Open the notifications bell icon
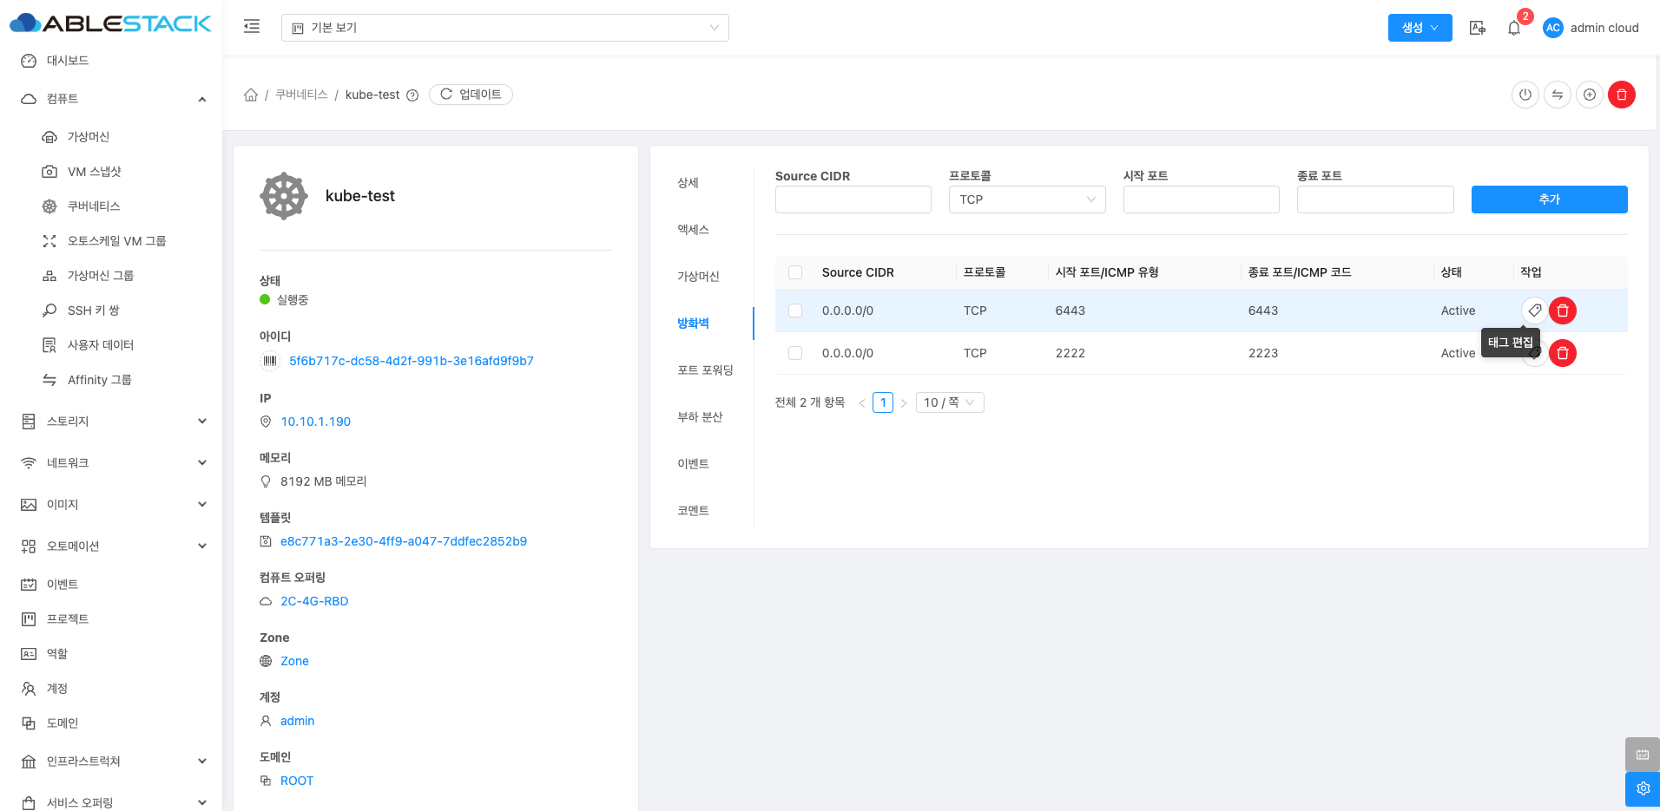1660x811 pixels. click(1513, 28)
